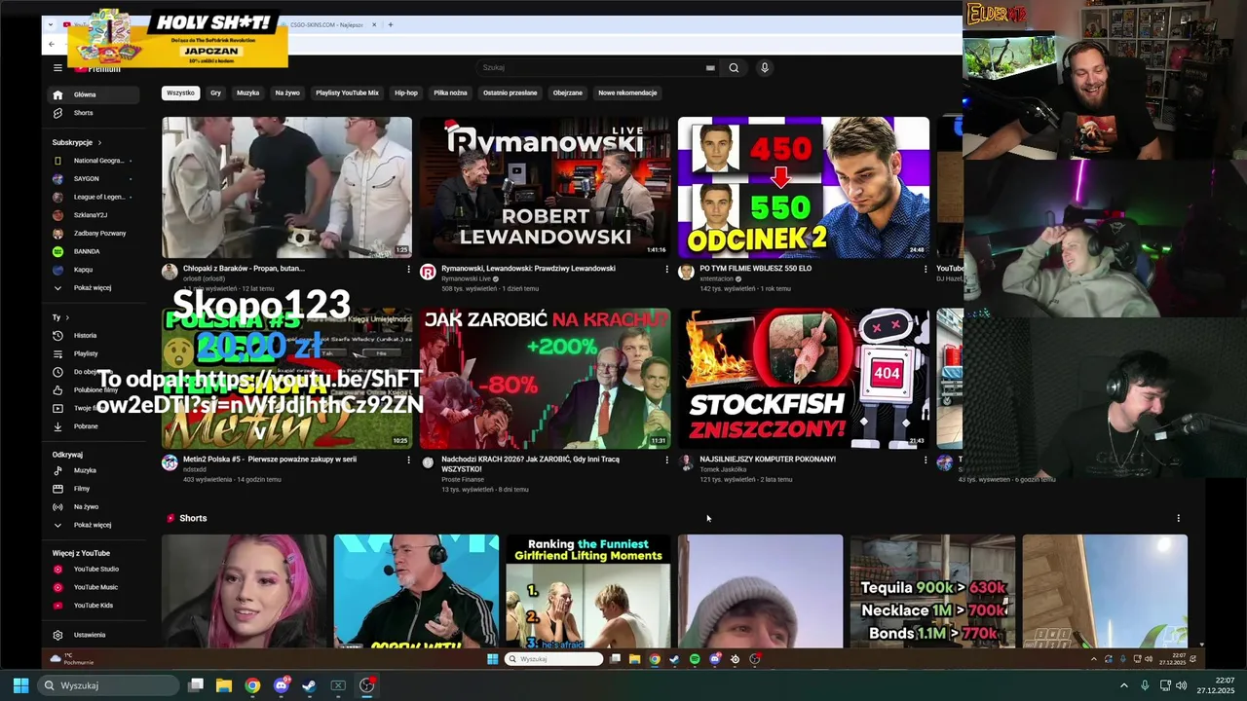Open more options for Chłopaki z Baraków video

[408, 269]
